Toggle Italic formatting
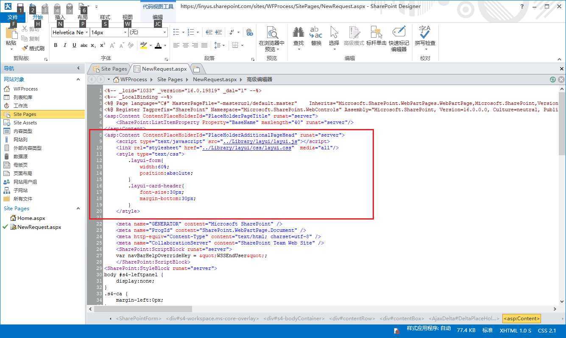Screen dimensions: 566x338 (x=65, y=45)
